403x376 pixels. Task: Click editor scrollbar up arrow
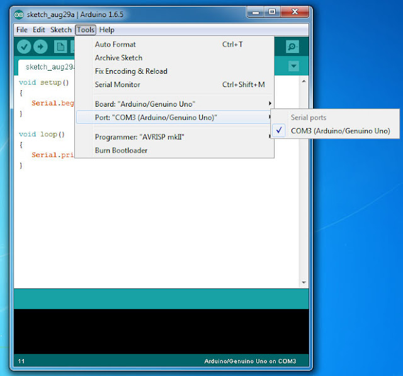tap(304, 81)
